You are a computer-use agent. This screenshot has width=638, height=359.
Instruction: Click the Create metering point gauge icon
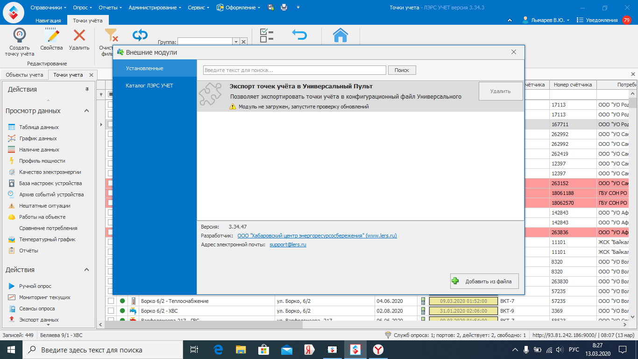coord(19,36)
